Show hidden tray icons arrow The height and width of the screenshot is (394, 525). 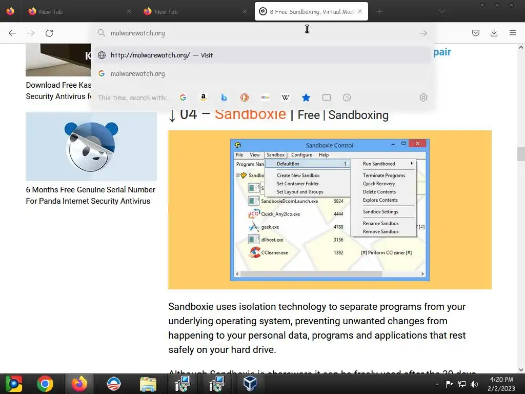(437, 384)
